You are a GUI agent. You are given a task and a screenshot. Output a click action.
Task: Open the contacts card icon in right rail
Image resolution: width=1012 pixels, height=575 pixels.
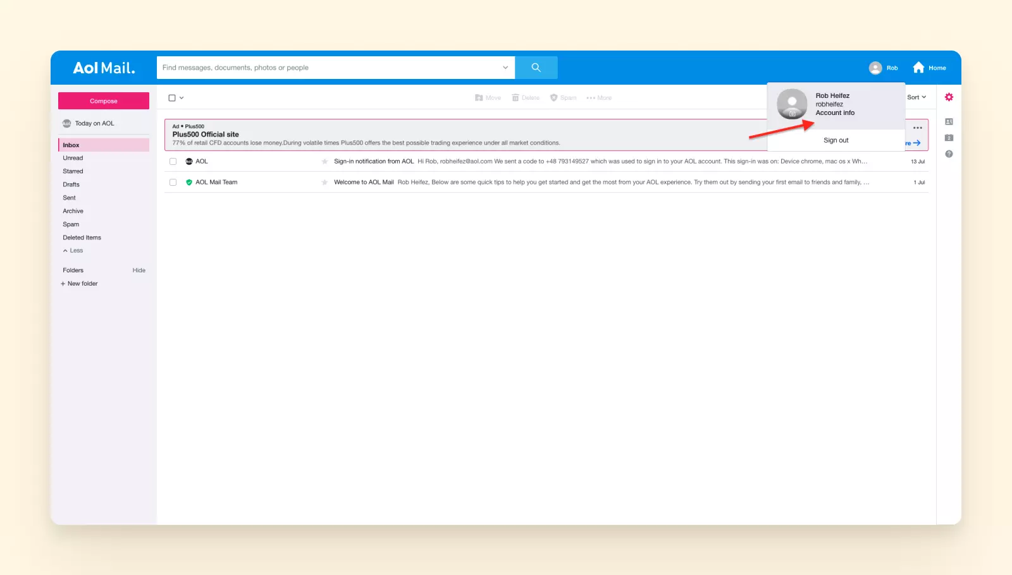(949, 122)
